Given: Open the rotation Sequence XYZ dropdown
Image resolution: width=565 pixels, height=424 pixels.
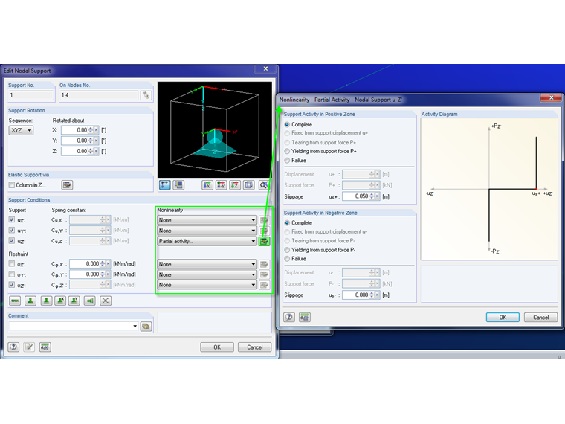Looking at the screenshot, I should (22, 130).
